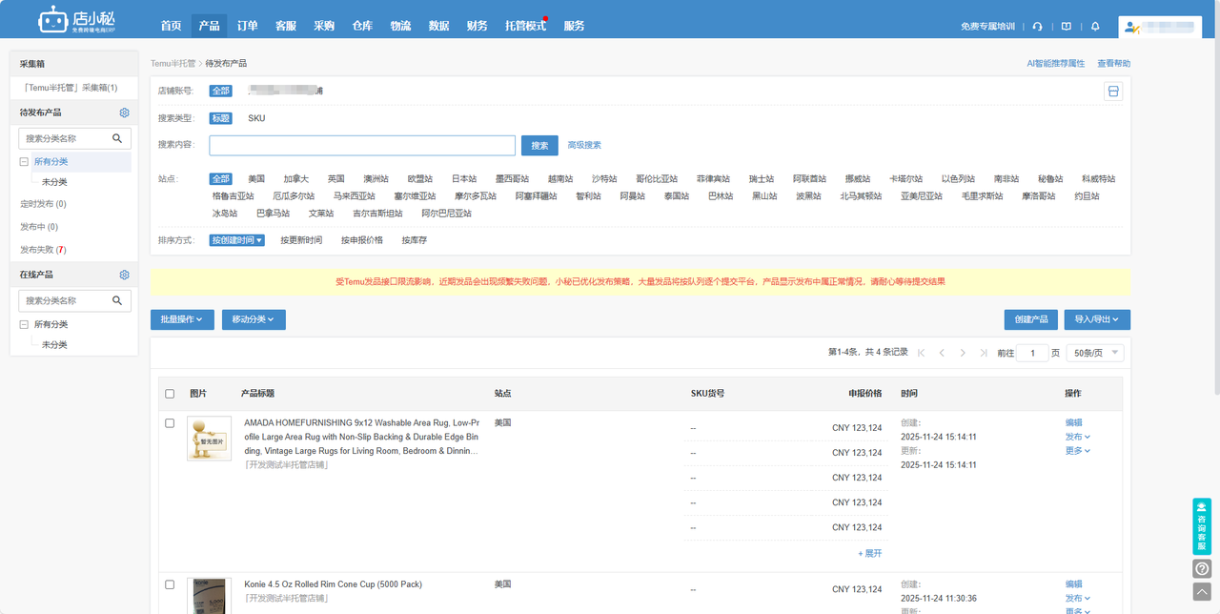Click into the 搜索内容 text field
1220x614 pixels.
click(x=362, y=146)
